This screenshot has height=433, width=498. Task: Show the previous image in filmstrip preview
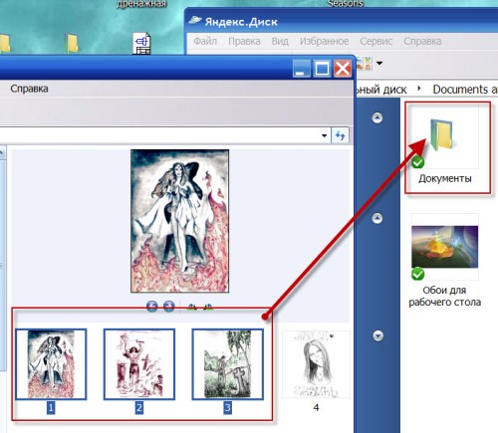pyautogui.click(x=152, y=307)
